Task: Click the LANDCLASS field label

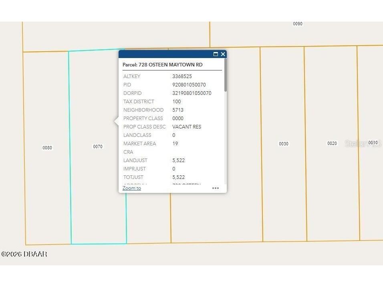Action: [x=137, y=135]
